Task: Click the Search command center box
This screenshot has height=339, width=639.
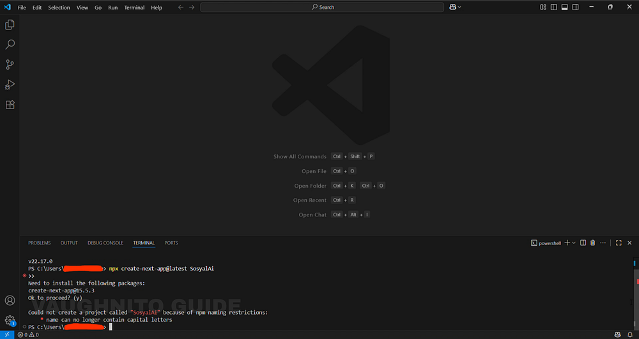Action: point(322,7)
